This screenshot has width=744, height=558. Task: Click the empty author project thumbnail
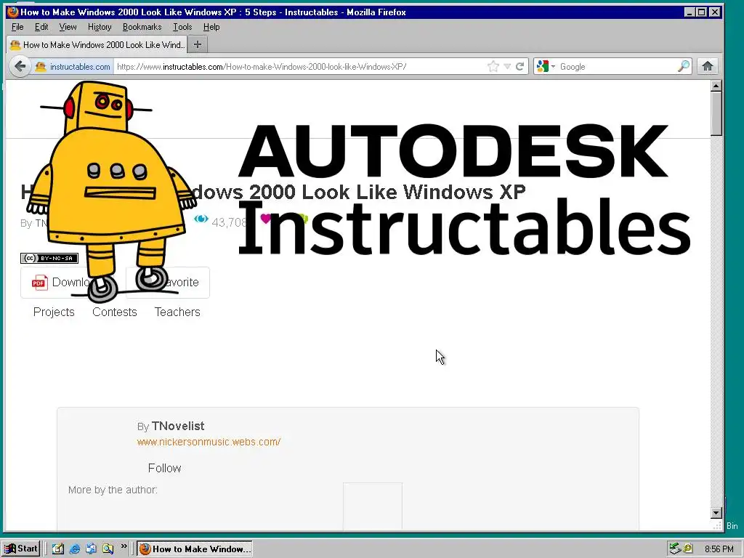(x=373, y=506)
